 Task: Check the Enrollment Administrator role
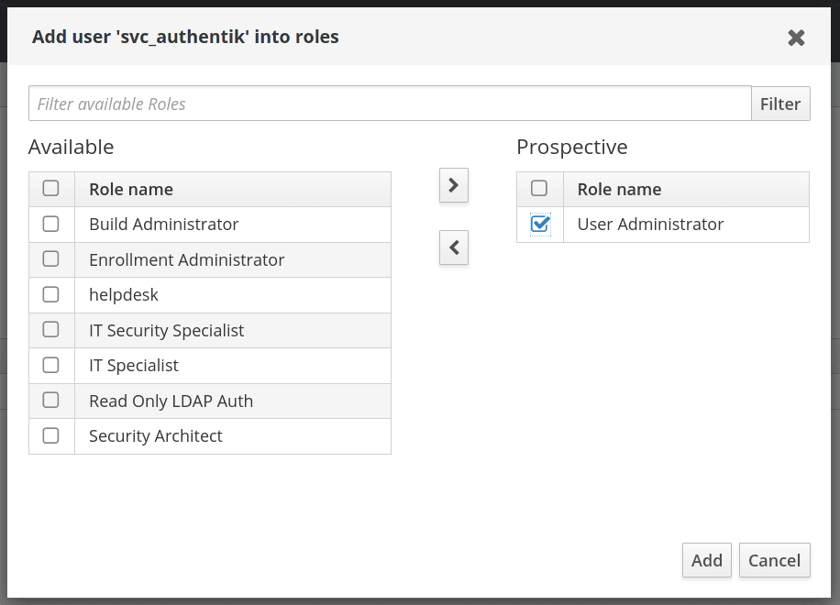[x=51, y=259]
